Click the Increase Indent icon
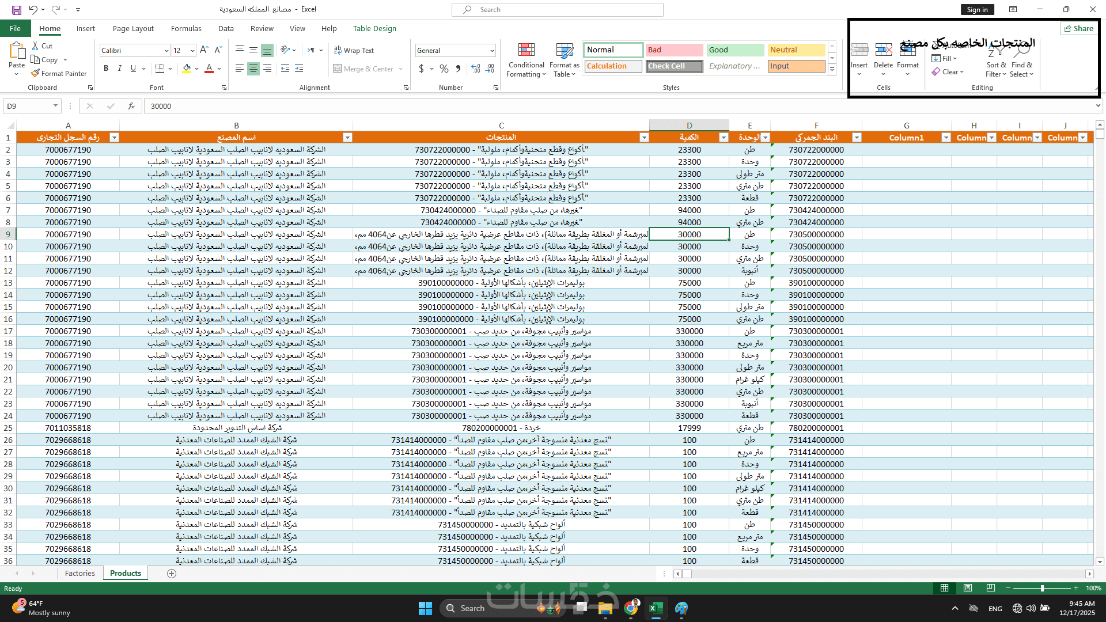Viewport: 1106px width, 622px height. (299, 69)
